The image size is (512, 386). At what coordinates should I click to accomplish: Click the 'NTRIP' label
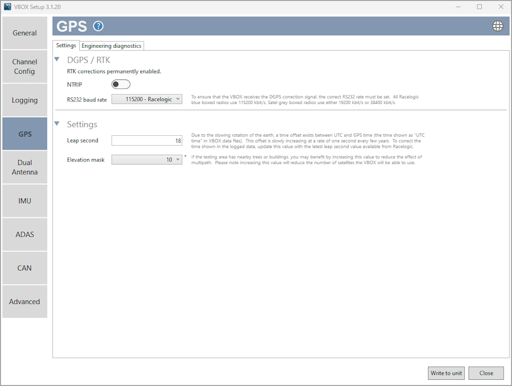click(x=74, y=84)
